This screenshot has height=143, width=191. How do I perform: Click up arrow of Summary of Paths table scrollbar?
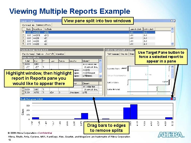click(x=172, y=29)
